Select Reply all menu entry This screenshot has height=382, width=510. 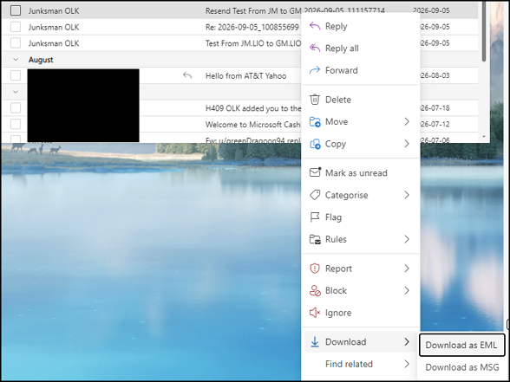(361, 49)
